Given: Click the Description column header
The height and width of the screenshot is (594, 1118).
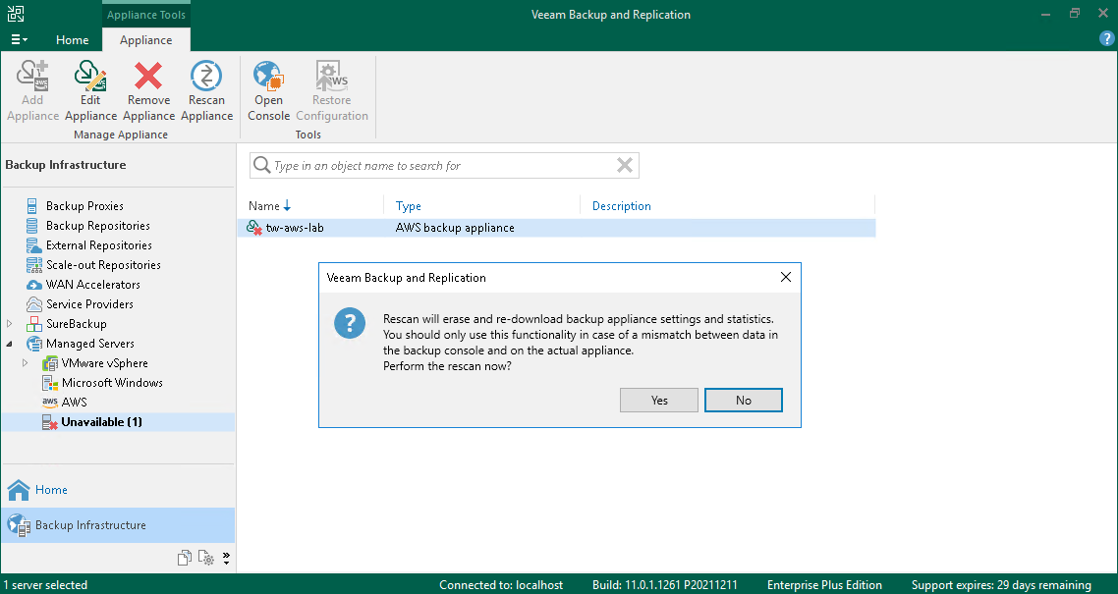Looking at the screenshot, I should (622, 206).
